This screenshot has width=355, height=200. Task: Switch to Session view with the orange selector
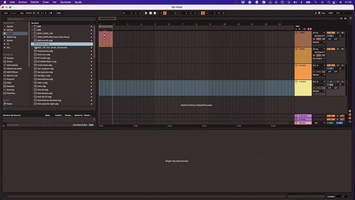click(351, 18)
